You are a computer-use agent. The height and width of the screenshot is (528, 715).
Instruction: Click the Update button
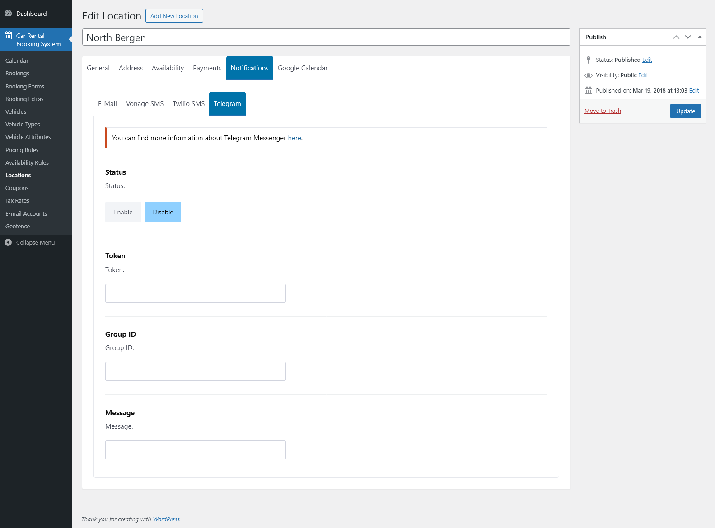pos(686,111)
